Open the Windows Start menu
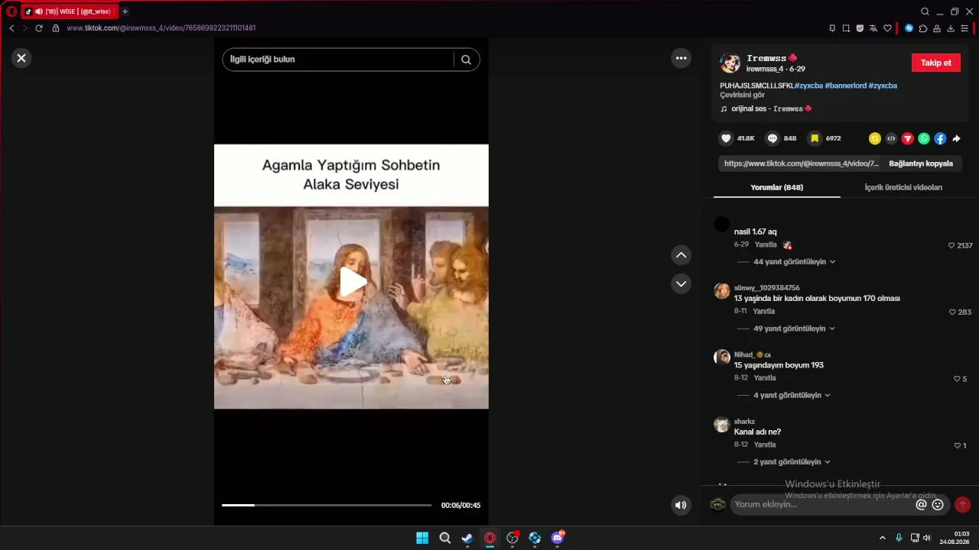This screenshot has height=550, width=979. pos(422,538)
